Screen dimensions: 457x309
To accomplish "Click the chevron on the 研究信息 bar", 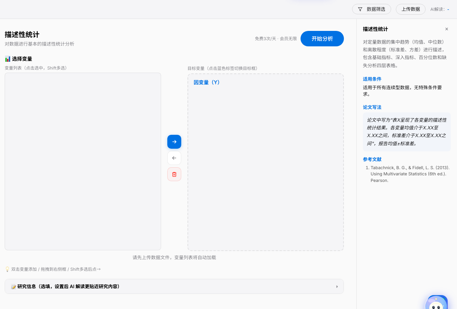I will point(337,286).
